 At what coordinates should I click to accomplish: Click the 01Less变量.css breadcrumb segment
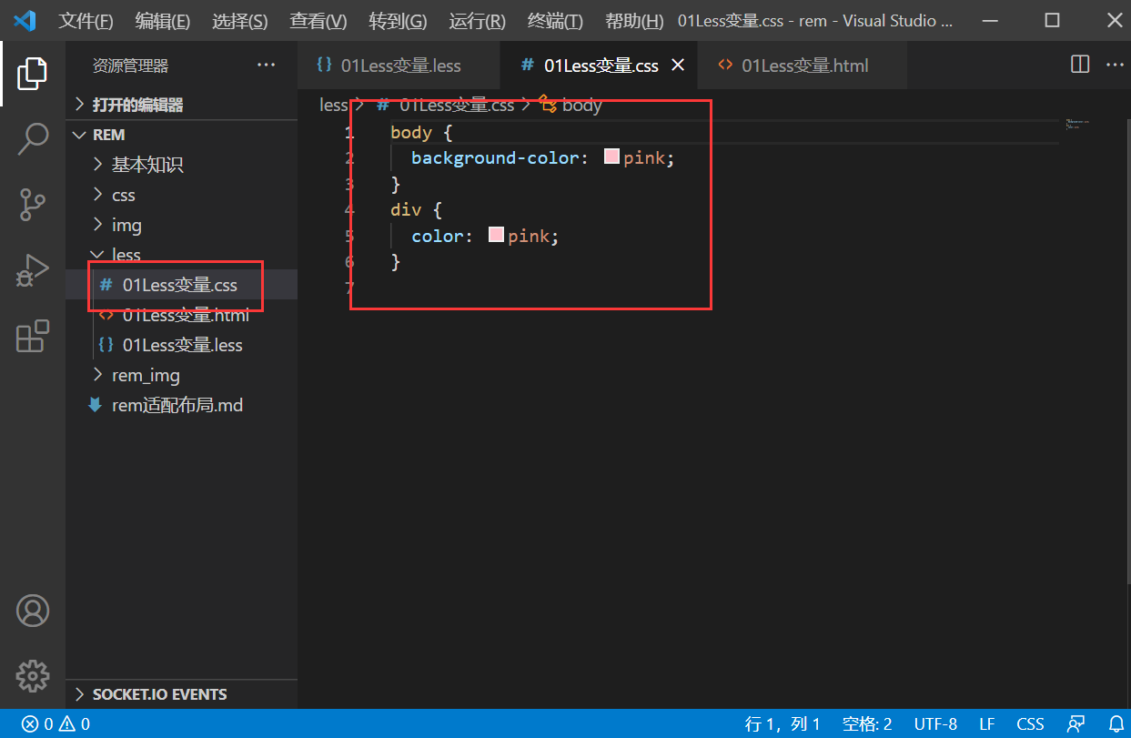pyautogui.click(x=446, y=105)
